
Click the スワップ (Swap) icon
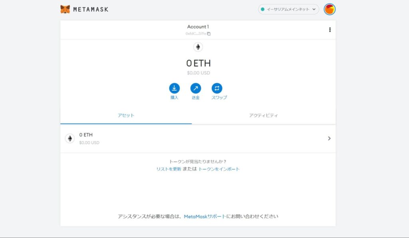coord(217,88)
